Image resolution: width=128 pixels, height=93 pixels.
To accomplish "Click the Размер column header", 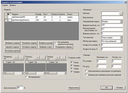I will click(x=39, y=14).
